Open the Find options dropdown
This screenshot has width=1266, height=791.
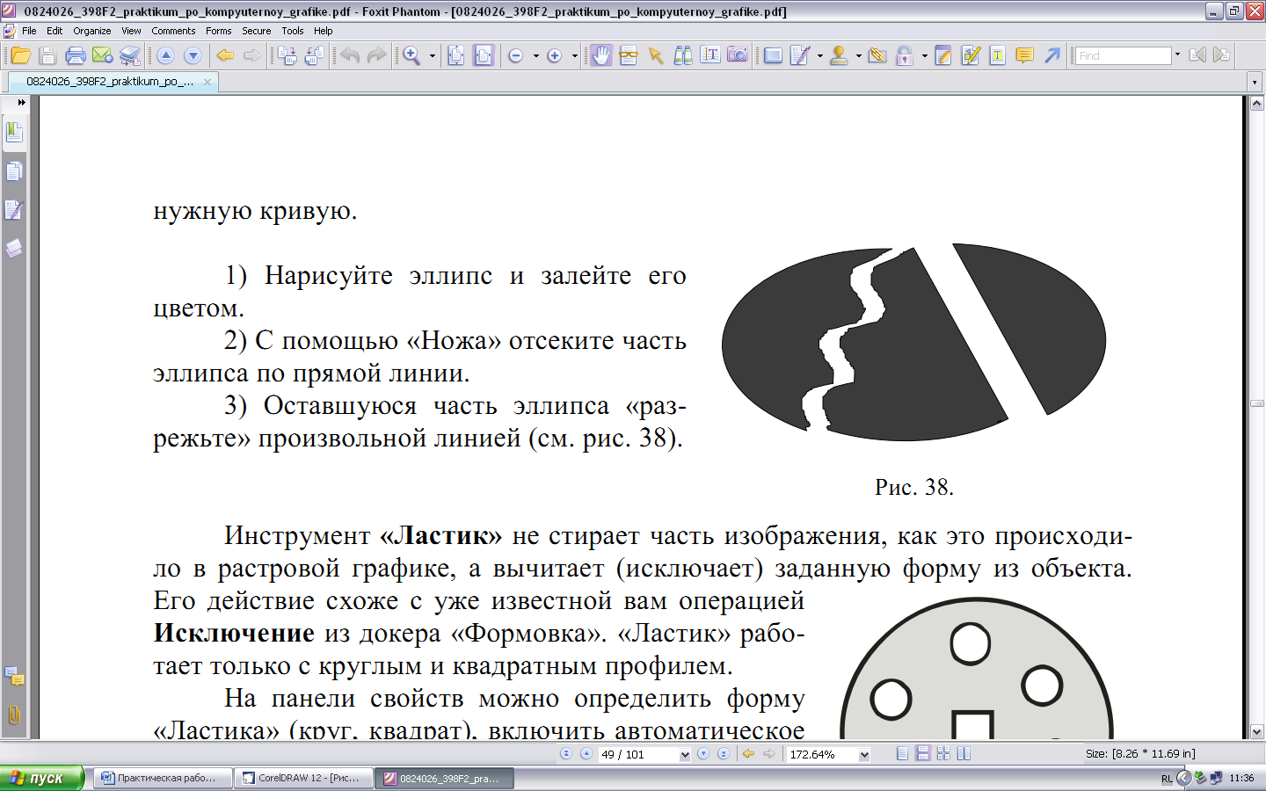click(x=1178, y=55)
